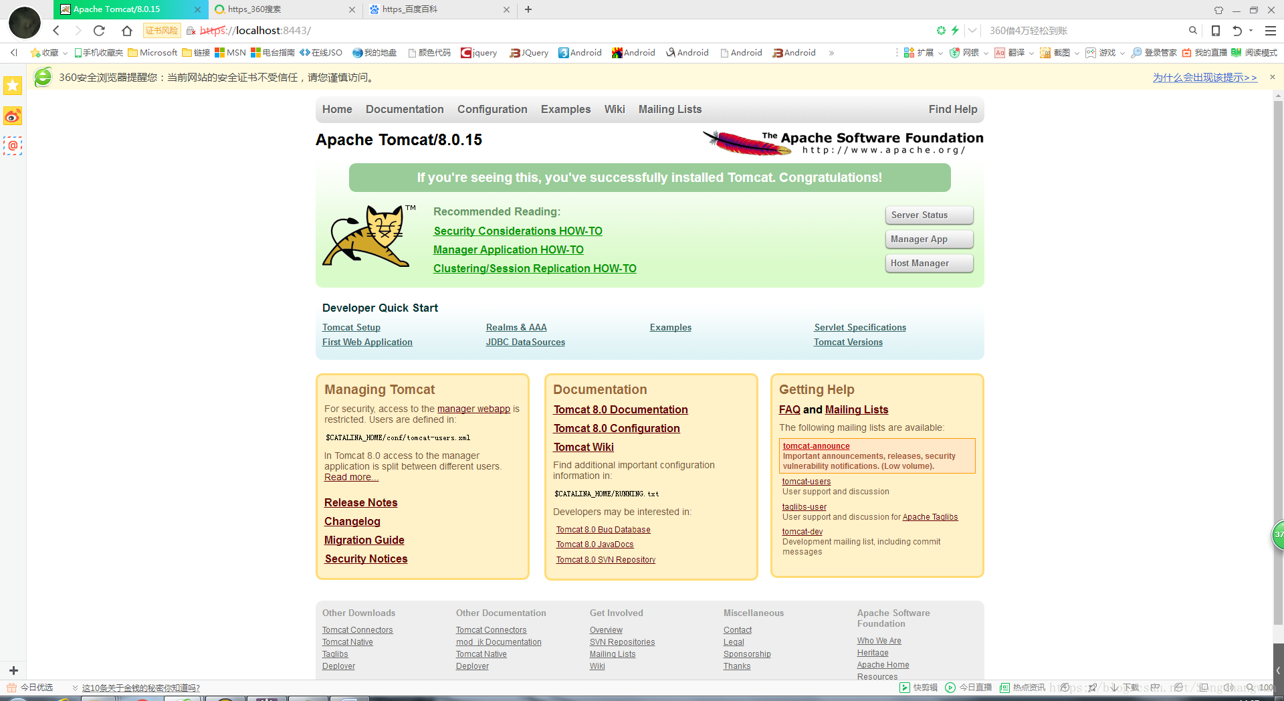1284x701 pixels.
Task: Click the green lightning speed-mode icon
Action: (x=955, y=30)
